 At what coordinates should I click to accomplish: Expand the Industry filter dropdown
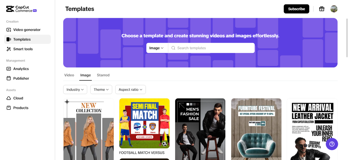click(75, 90)
